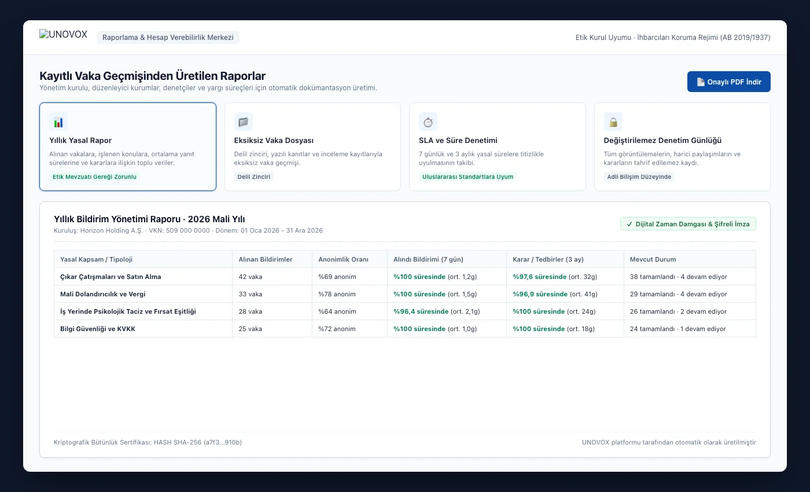The height and width of the screenshot is (492, 810).
Task: Click the UNOVOX logo image
Action: pos(63,35)
